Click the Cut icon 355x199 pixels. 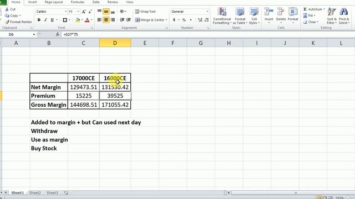click(x=7, y=9)
